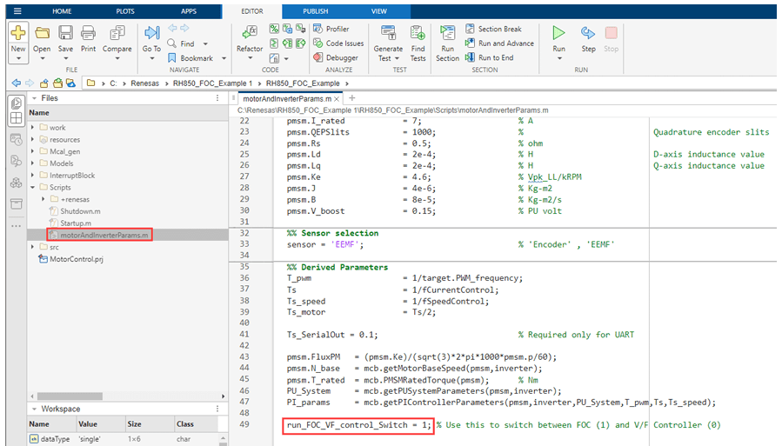Collapse the Scripts folder

33,187
